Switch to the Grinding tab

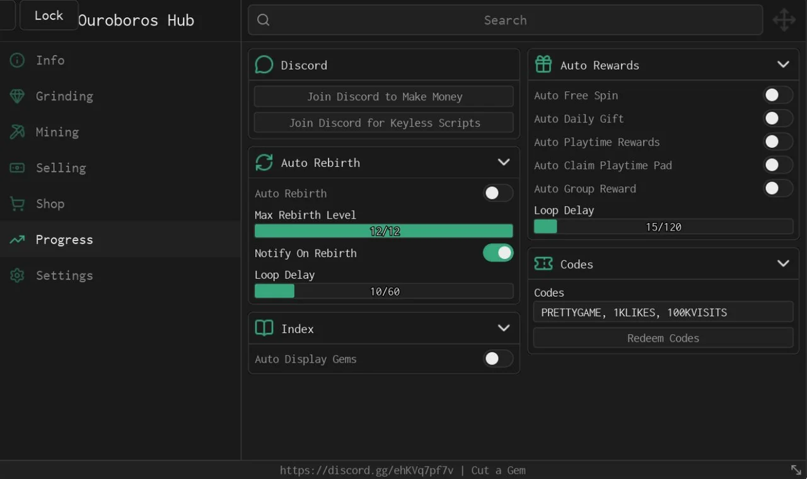[120, 96]
